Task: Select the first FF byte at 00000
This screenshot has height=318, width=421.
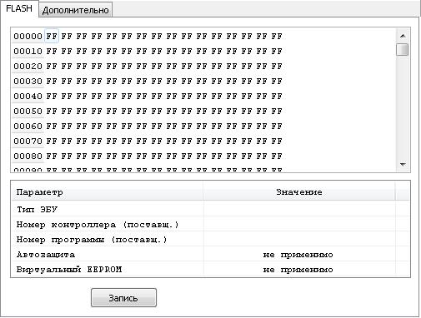Action: (52, 36)
